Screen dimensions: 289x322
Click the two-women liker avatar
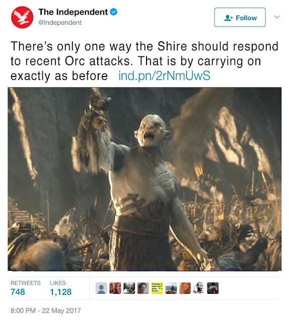[115, 288]
